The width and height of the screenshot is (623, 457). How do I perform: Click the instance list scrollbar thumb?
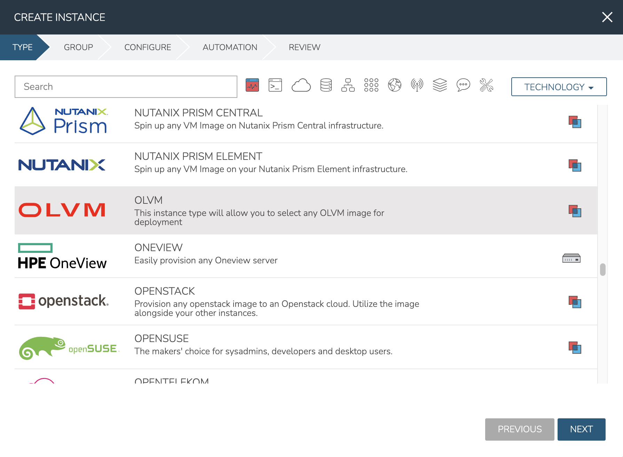pyautogui.click(x=602, y=270)
